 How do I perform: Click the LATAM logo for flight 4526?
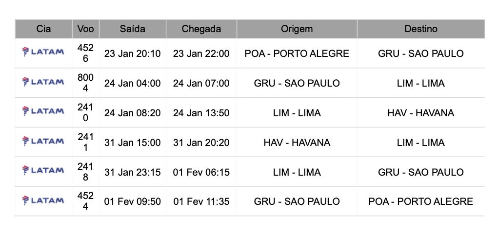43,53
